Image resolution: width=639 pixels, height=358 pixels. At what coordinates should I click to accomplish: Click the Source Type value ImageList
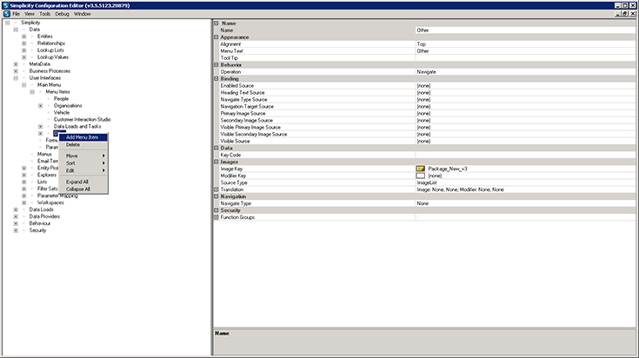[525, 182]
